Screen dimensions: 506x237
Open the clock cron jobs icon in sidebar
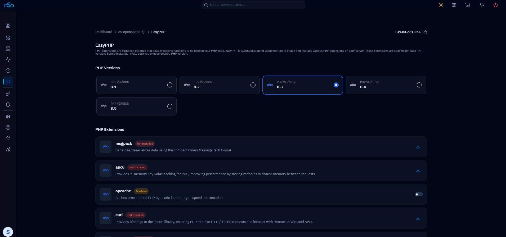pyautogui.click(x=8, y=71)
